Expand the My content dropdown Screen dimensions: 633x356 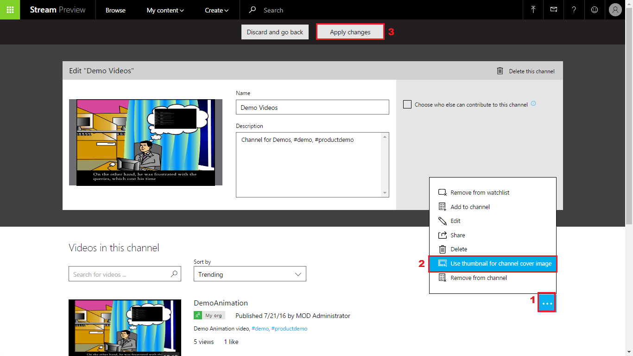pos(165,10)
